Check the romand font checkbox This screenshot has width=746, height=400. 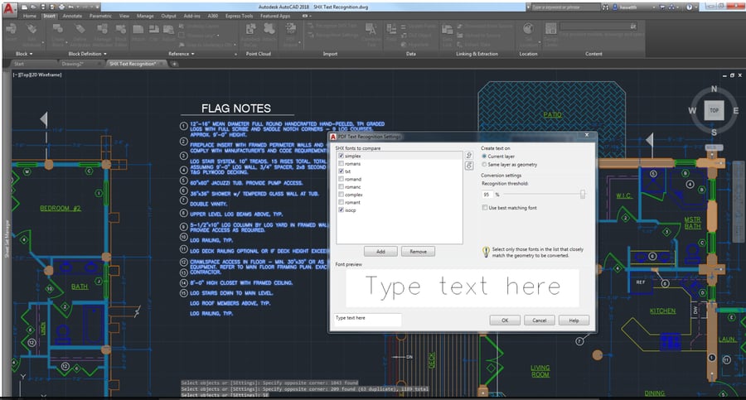342,179
